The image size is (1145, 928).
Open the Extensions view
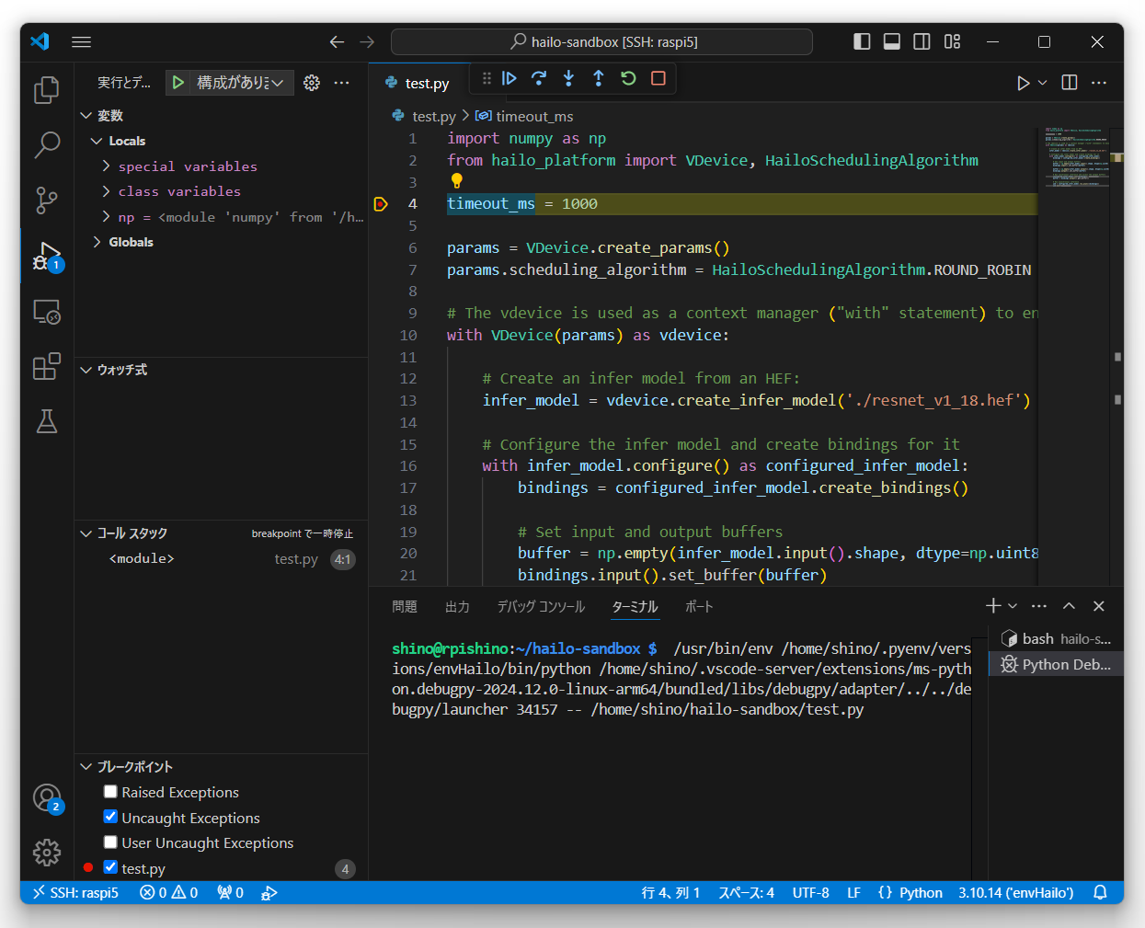(x=46, y=366)
